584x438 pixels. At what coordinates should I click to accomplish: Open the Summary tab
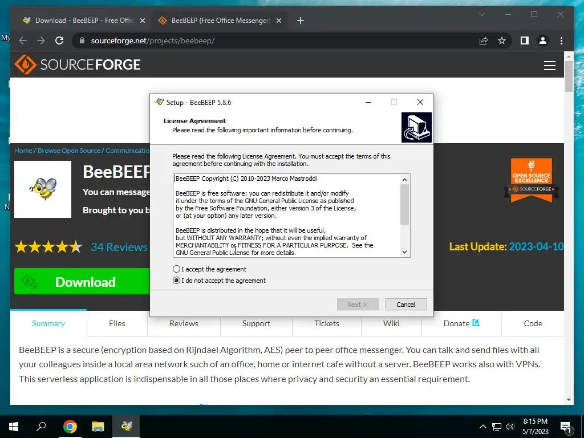tap(48, 323)
